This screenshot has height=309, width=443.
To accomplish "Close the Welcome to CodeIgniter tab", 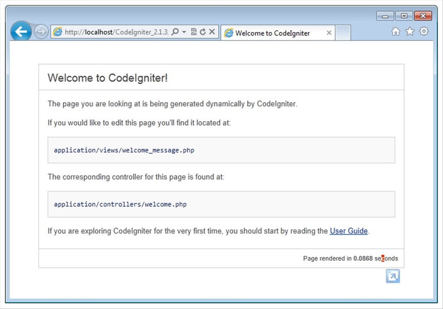I will pos(329,33).
